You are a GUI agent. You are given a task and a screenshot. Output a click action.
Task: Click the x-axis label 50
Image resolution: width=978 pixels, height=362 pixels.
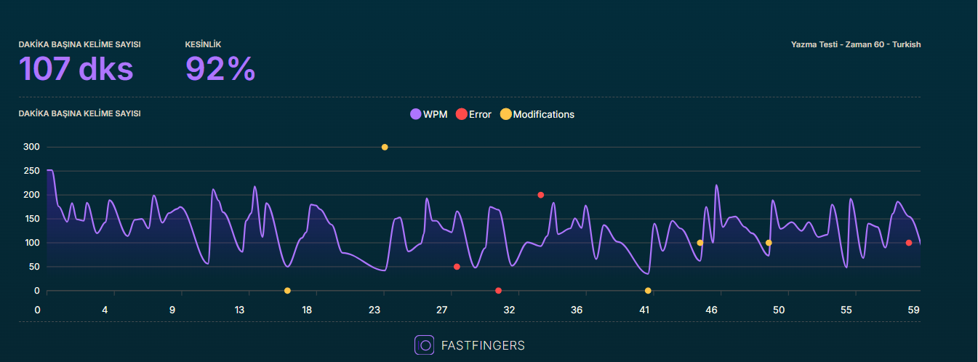tap(779, 310)
